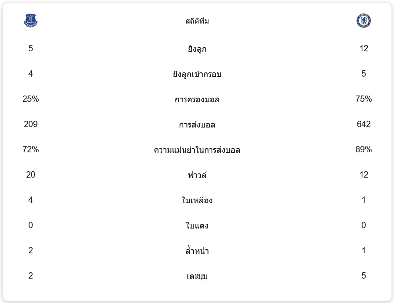Select Everton's 209 passes value
Image resolution: width=394 pixels, height=303 pixels.
(31, 124)
